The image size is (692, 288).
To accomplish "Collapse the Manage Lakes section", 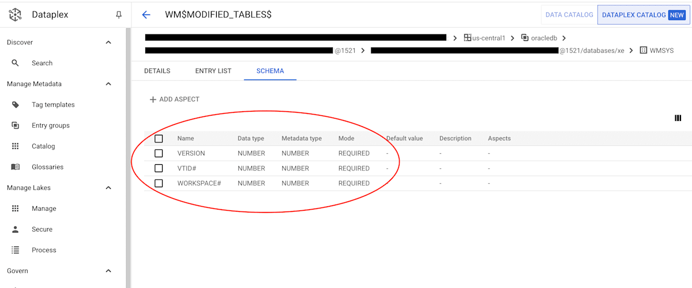I will tap(108, 188).
